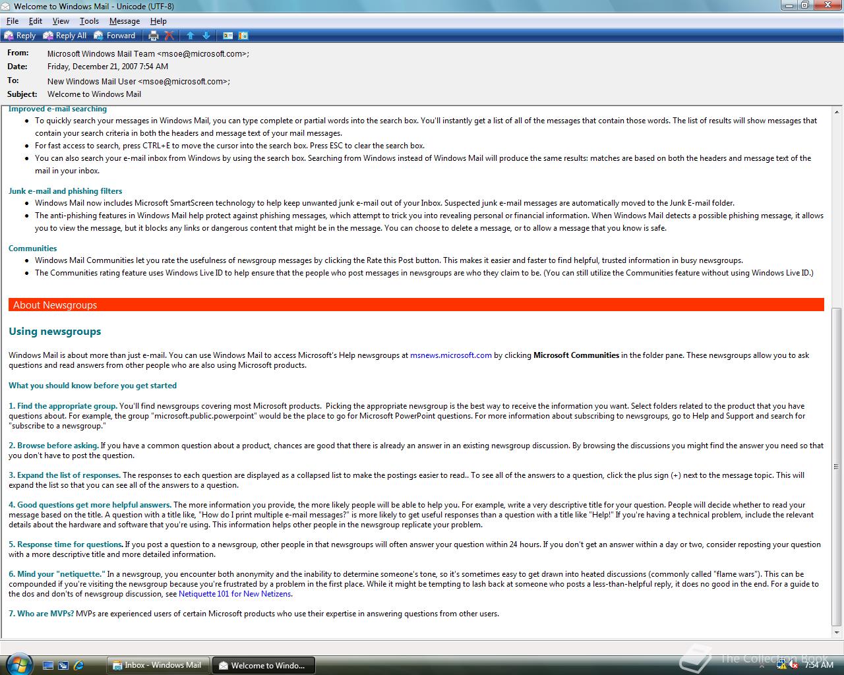Viewport: 844px width, 675px height.
Task: Click the muted volume tray icon
Action: pos(794,665)
